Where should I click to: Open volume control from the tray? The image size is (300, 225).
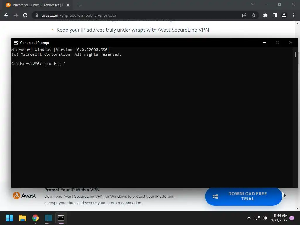tap(264, 218)
